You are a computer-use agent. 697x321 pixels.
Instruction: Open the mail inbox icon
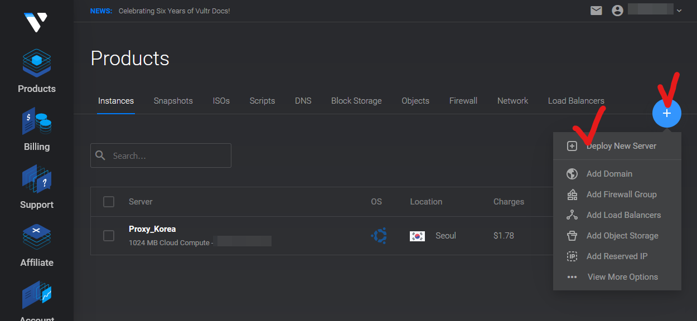pyautogui.click(x=597, y=11)
